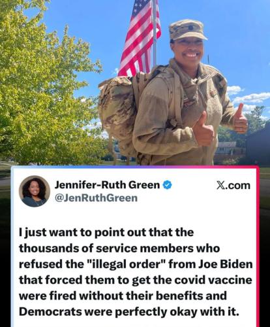Click the green leafy tree
The height and width of the screenshot is (327, 270).
click(x=47, y=83)
